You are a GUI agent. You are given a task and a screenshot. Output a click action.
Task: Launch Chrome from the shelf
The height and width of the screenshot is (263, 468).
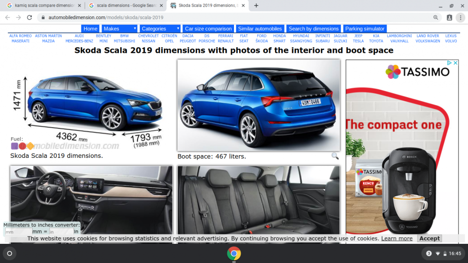[234, 254]
